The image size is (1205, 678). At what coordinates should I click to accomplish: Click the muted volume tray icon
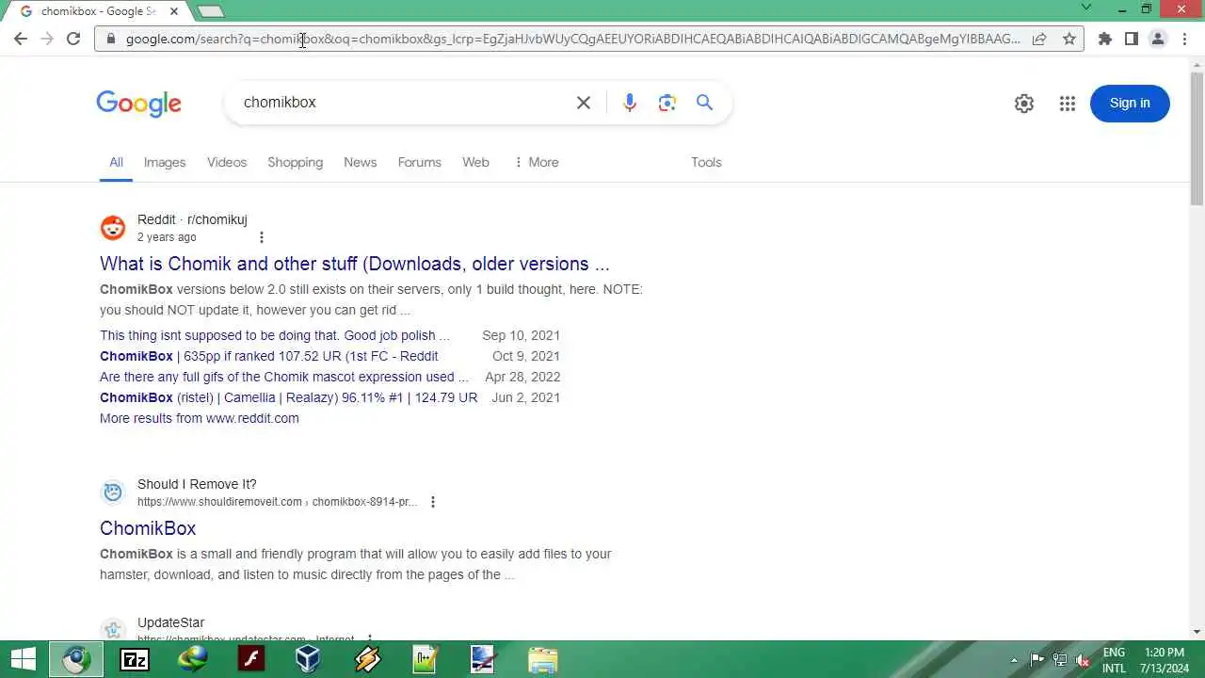click(x=1084, y=660)
